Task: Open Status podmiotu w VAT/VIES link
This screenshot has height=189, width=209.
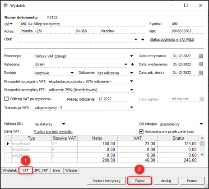Action: [x=172, y=39]
